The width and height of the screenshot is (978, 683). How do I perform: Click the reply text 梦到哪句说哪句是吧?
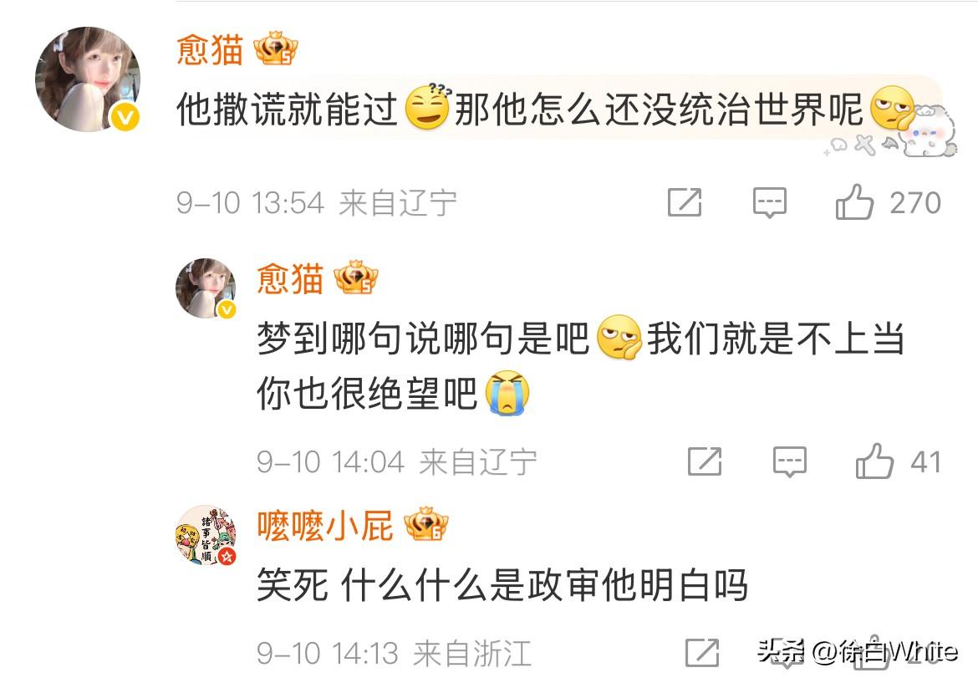coord(423,338)
